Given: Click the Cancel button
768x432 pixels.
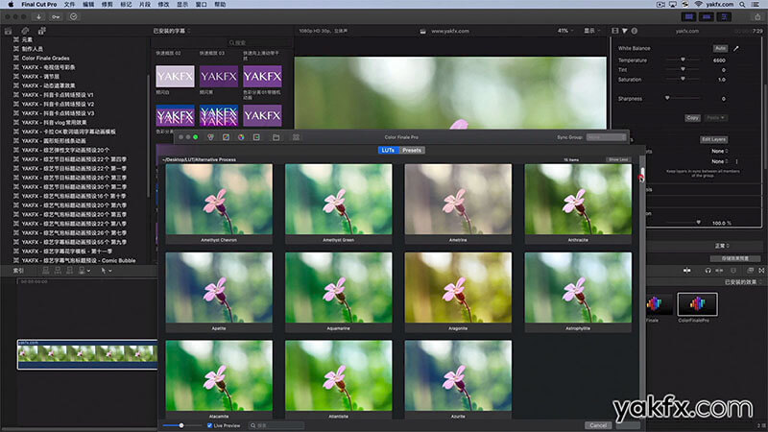Looking at the screenshot, I should click(598, 425).
